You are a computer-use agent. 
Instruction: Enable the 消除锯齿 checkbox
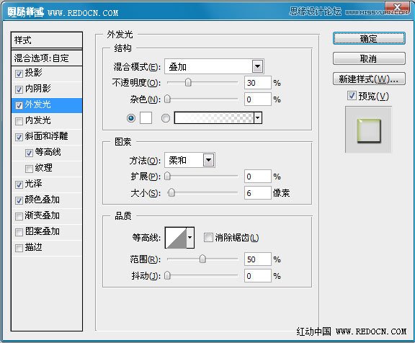tap(208, 237)
